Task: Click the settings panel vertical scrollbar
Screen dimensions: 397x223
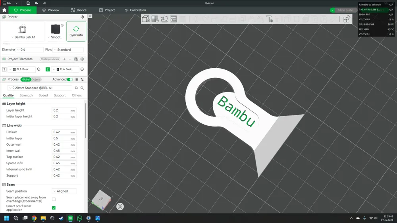Action: (x=85, y=121)
